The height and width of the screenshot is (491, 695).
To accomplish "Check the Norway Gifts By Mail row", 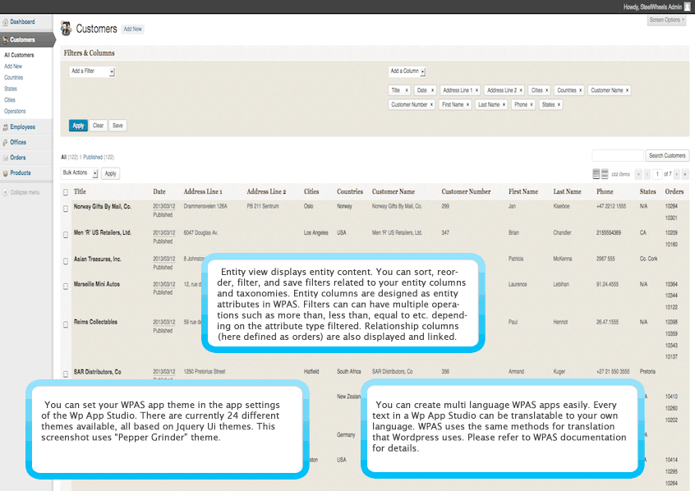I will click(x=66, y=209).
